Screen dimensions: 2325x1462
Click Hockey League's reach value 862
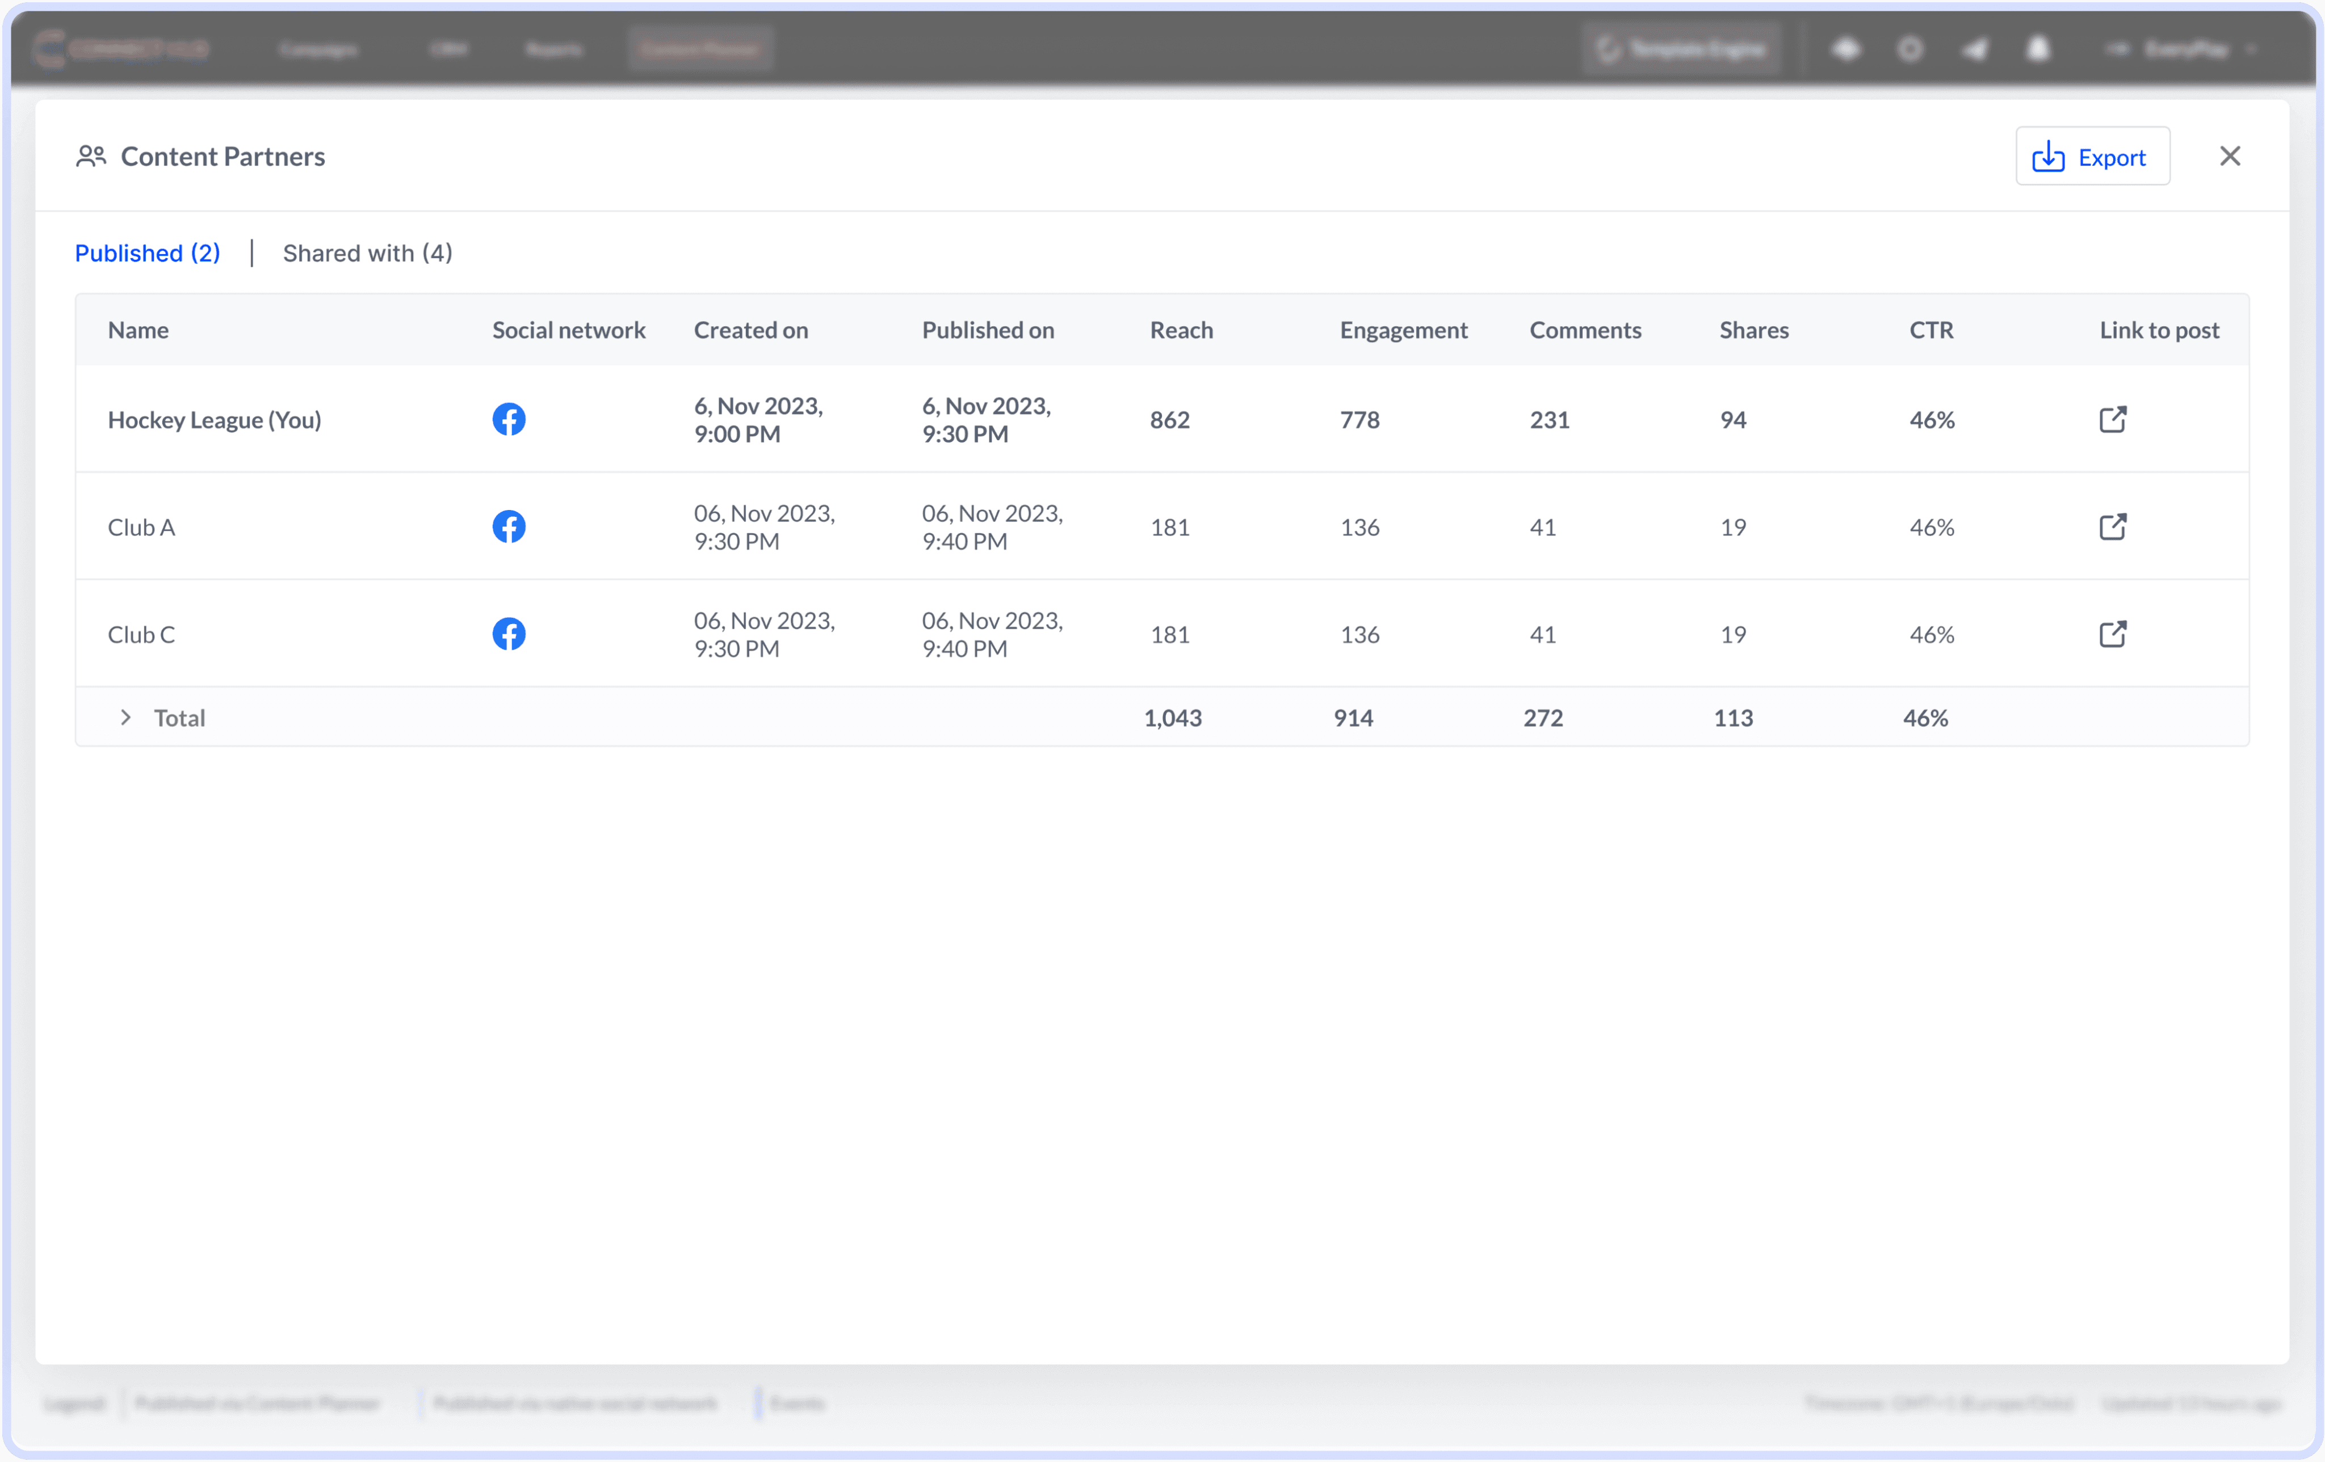point(1170,420)
